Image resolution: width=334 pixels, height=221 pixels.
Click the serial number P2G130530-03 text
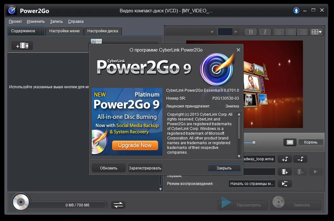[x=226, y=98]
